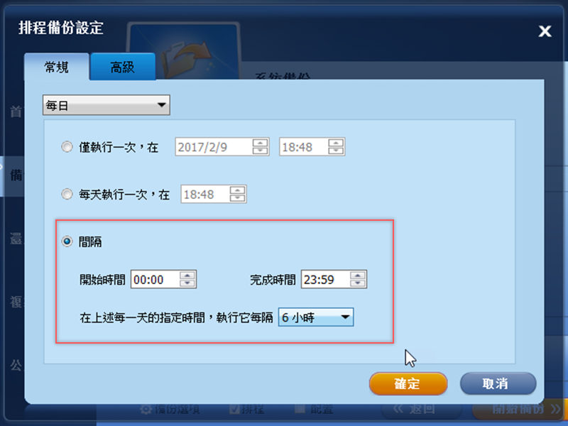Click the 取消 button
Screen dimensions: 568x426
click(x=498, y=383)
